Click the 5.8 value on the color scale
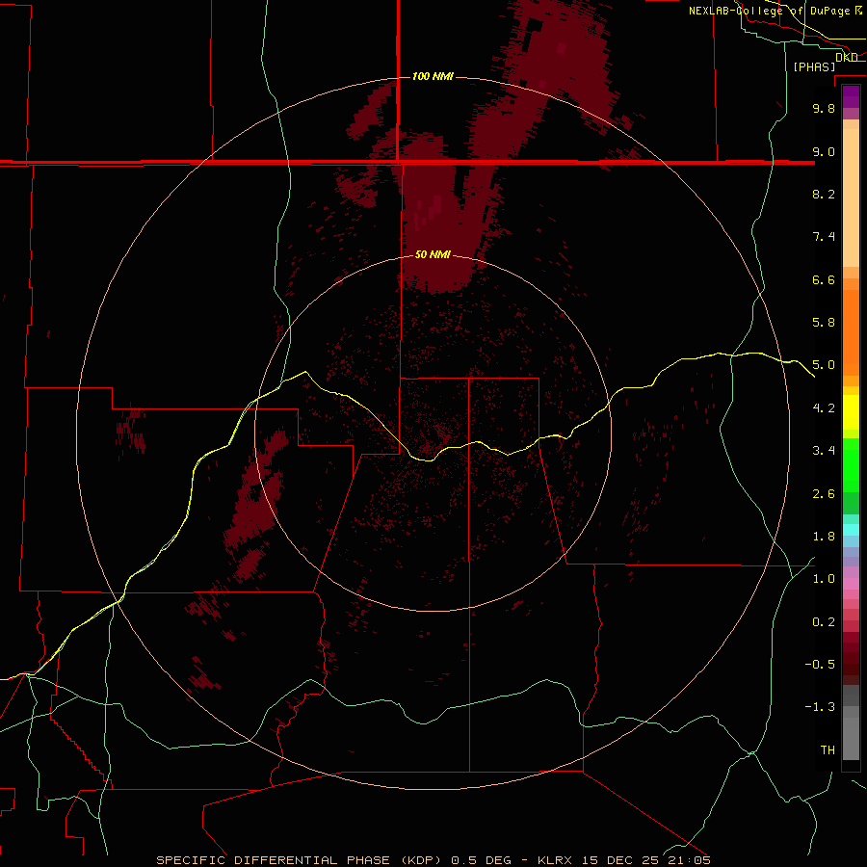Viewport: 867px width, 867px height. 824,323
